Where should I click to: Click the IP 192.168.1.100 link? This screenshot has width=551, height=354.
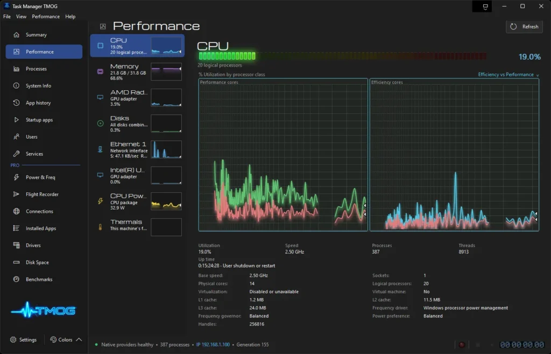(213, 344)
